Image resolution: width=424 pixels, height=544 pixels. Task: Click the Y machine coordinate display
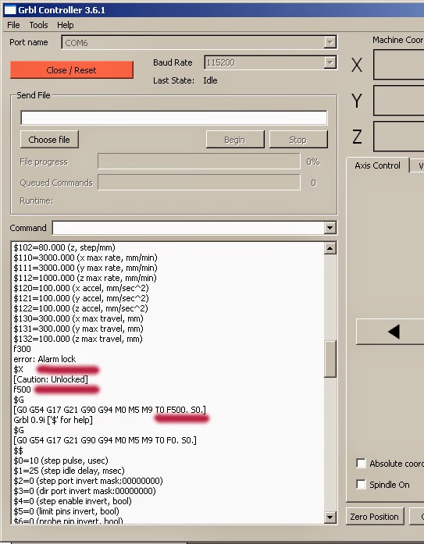pos(399,101)
